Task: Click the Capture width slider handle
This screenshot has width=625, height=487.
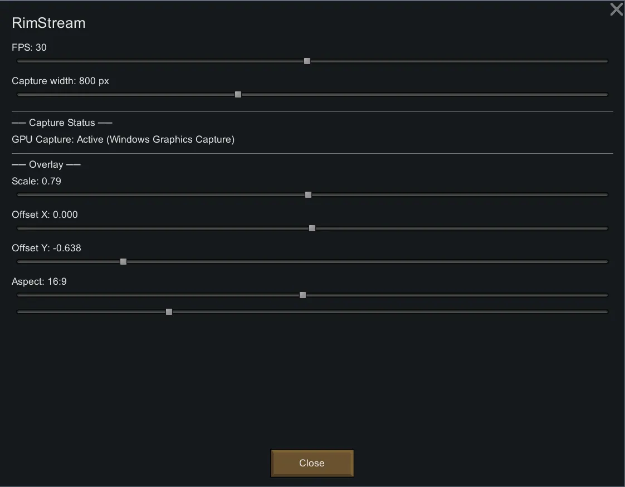Action: click(x=238, y=95)
